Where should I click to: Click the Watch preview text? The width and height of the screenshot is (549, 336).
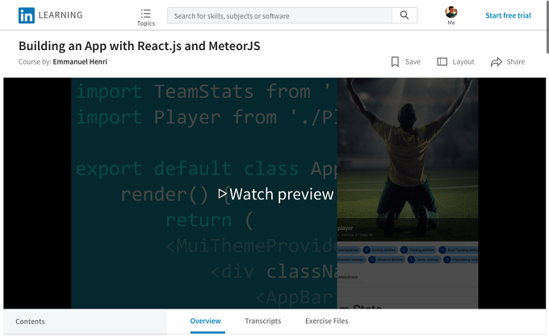282,194
